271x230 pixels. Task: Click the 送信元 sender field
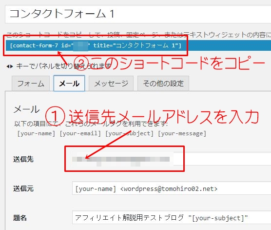click(172, 188)
